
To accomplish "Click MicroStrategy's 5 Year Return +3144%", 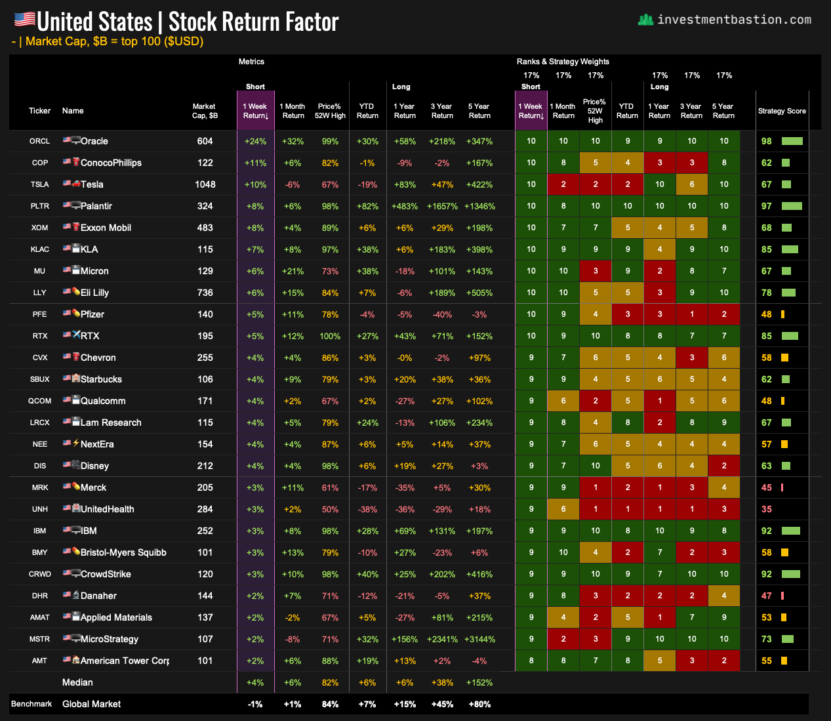I will 479,639.
